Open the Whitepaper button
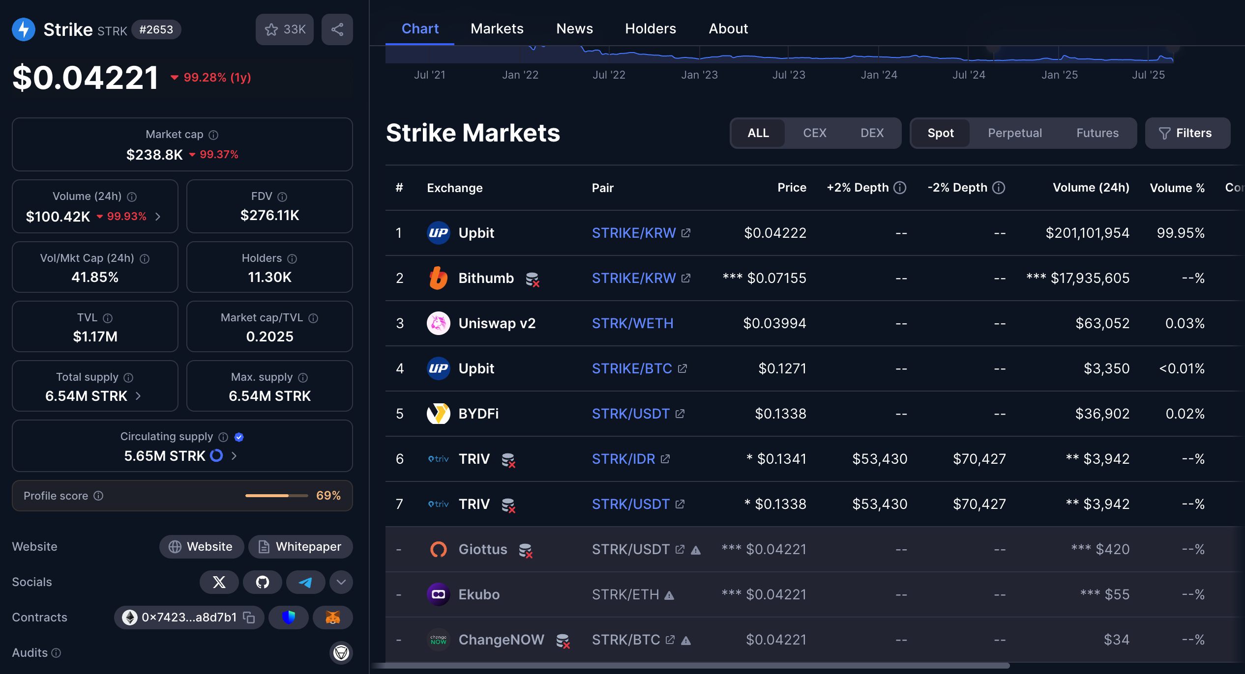This screenshot has width=1245, height=674. [300, 547]
